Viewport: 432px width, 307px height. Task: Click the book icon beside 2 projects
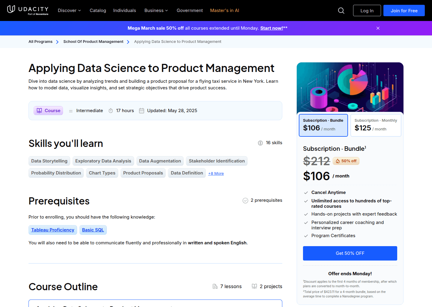click(x=254, y=286)
